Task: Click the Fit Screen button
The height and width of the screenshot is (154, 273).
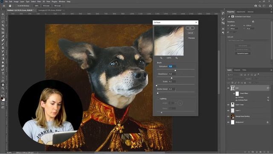Action: (x=46, y=6)
